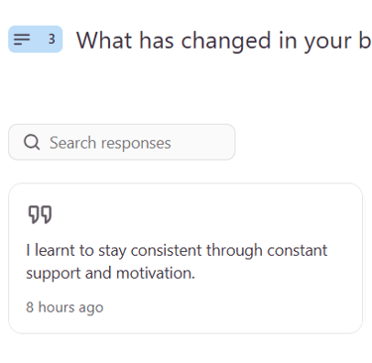372x363 pixels.
Task: Click the quotation marks icon on response card
Action: point(40,214)
